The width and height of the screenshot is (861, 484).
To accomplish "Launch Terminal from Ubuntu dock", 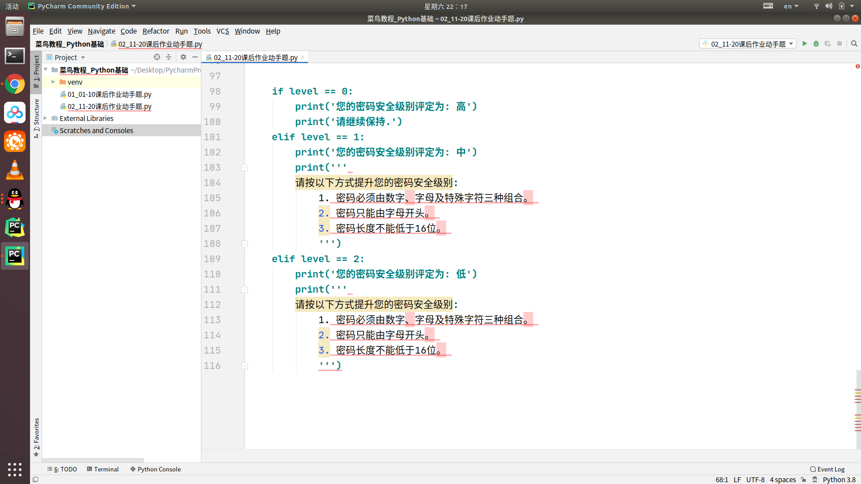I will click(x=15, y=56).
